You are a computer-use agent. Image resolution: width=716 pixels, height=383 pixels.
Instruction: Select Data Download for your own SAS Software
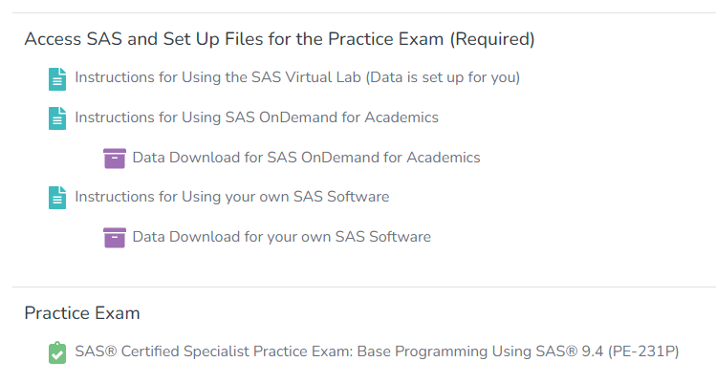coord(281,236)
